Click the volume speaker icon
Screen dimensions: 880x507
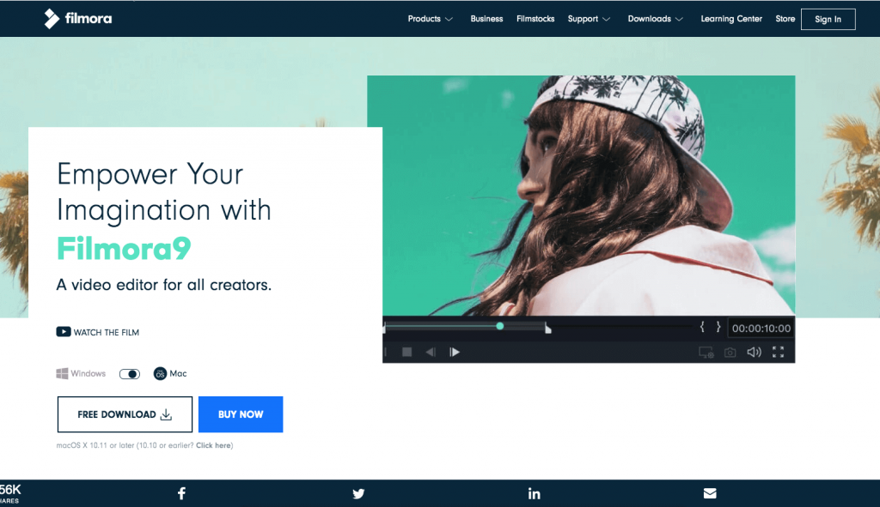click(x=754, y=352)
